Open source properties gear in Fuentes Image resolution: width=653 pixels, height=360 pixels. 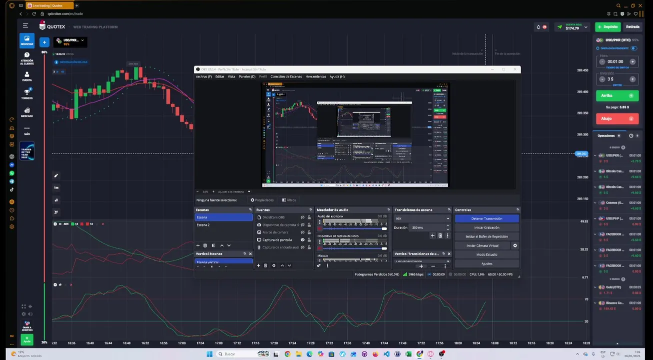tap(274, 265)
